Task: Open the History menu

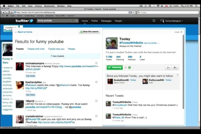Action: point(38,6)
